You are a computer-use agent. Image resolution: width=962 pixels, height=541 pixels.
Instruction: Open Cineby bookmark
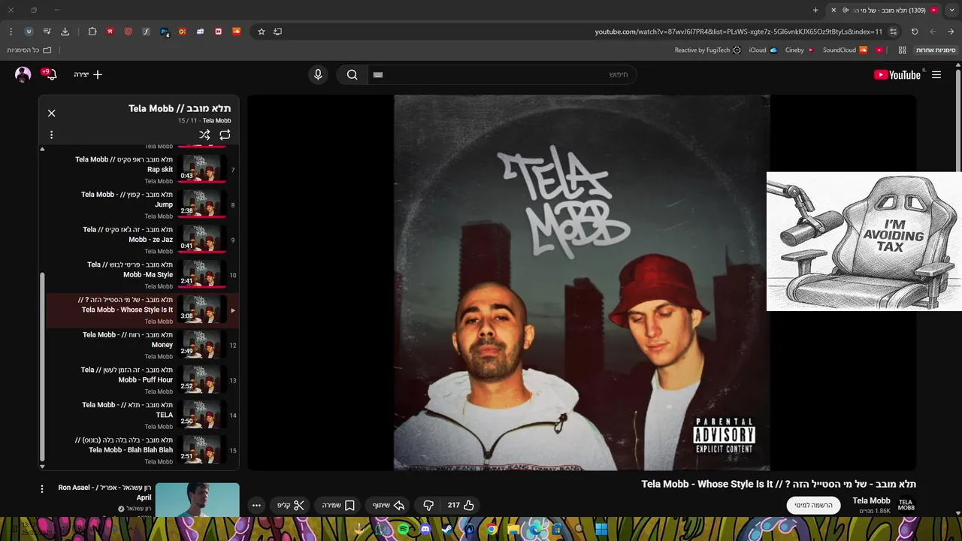point(799,50)
